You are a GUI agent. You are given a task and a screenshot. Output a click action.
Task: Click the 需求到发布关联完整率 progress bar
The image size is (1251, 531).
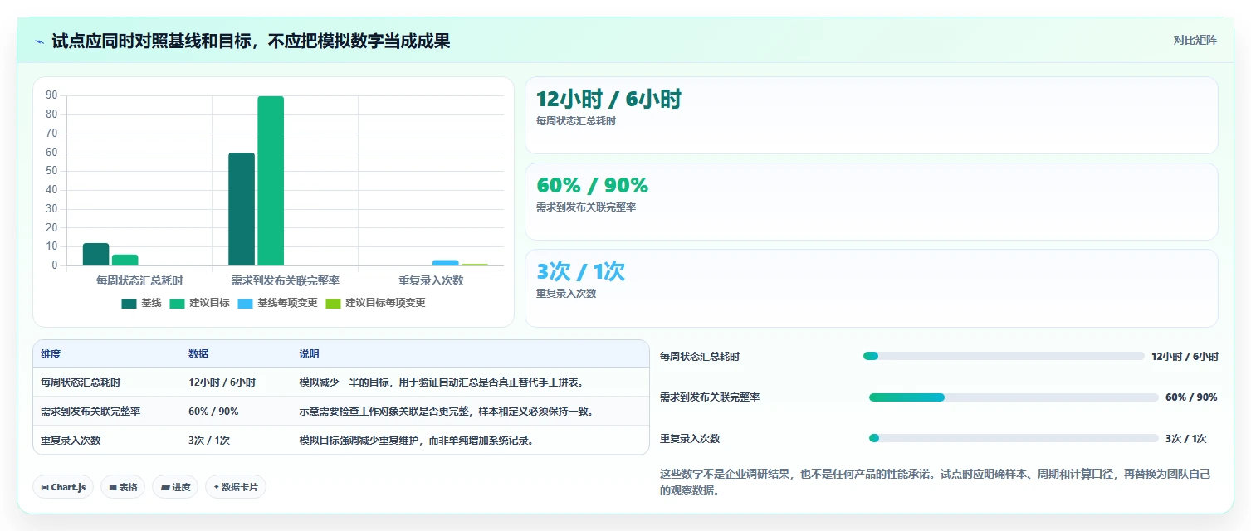pos(1014,397)
